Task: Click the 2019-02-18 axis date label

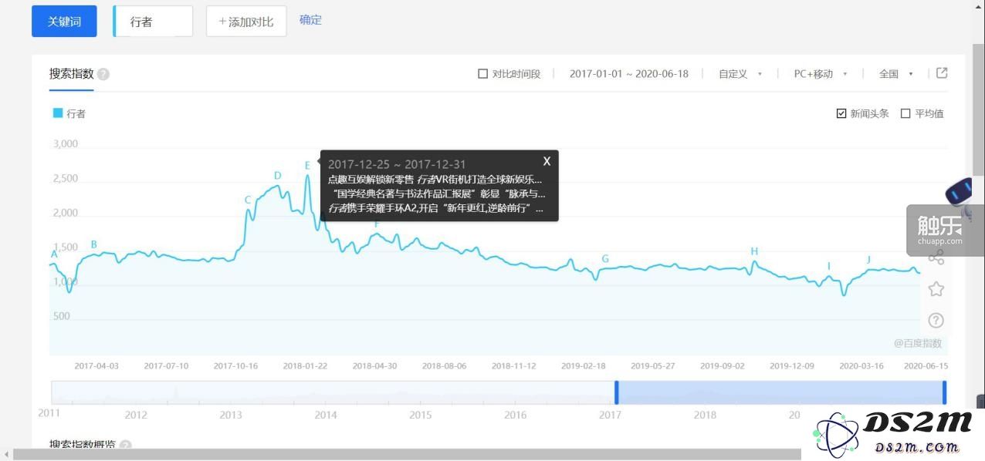Action: tap(583, 366)
